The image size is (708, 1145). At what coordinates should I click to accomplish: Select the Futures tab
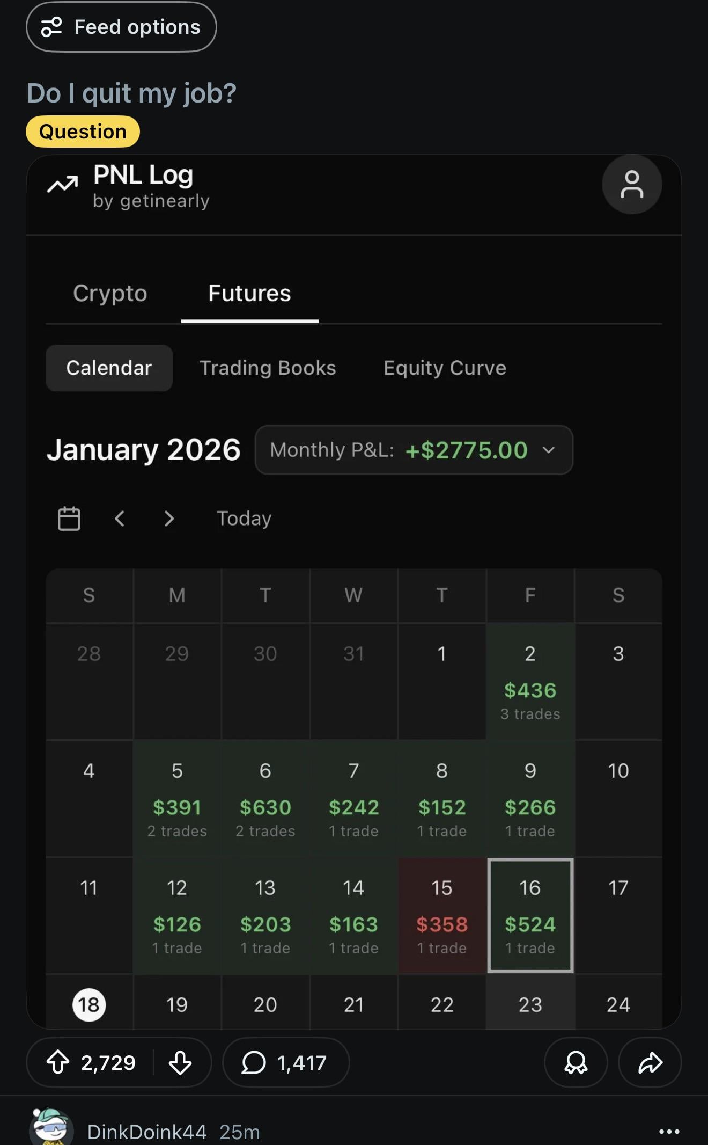[249, 293]
